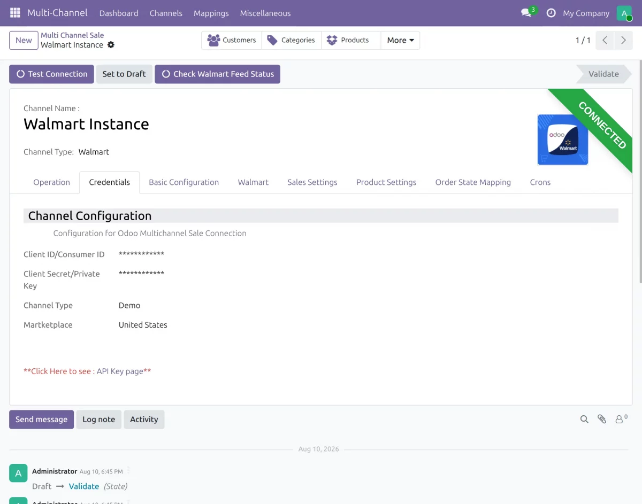Open the apps grid menu icon
Viewport: 642px width, 504px height.
15,13
